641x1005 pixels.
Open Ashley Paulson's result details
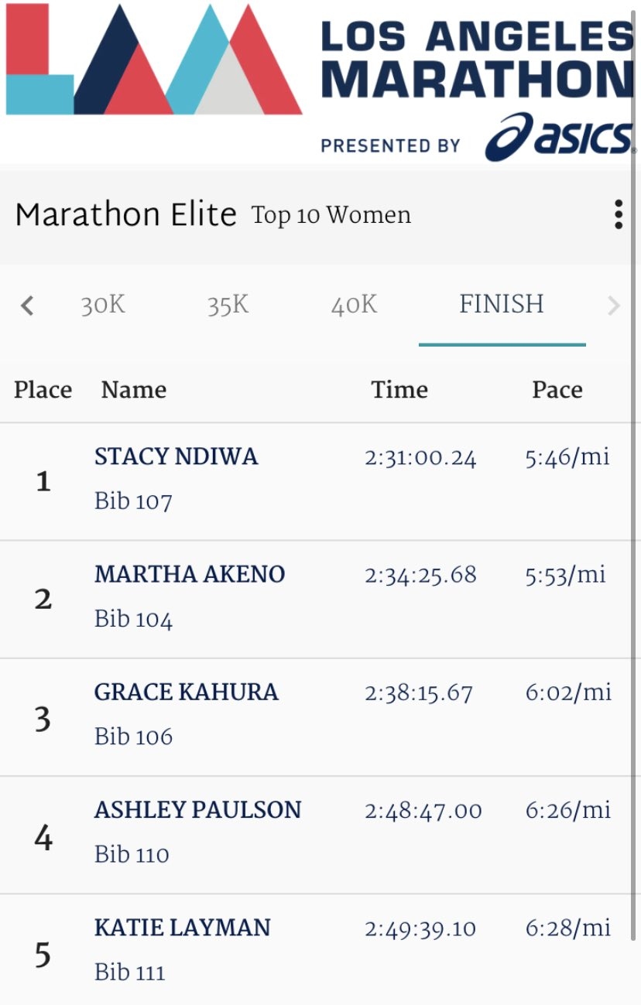(320, 836)
